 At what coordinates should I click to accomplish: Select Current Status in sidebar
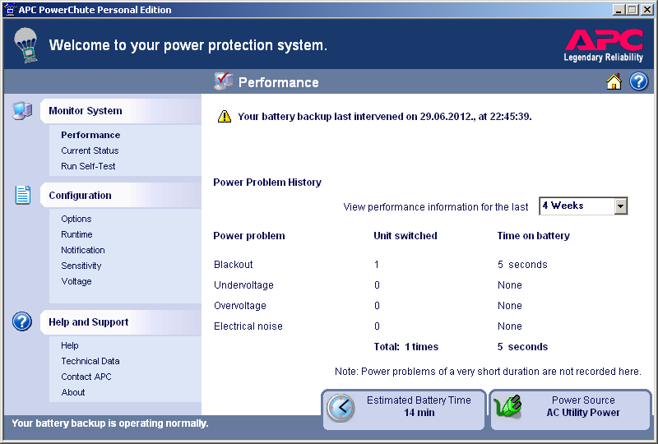tap(90, 150)
